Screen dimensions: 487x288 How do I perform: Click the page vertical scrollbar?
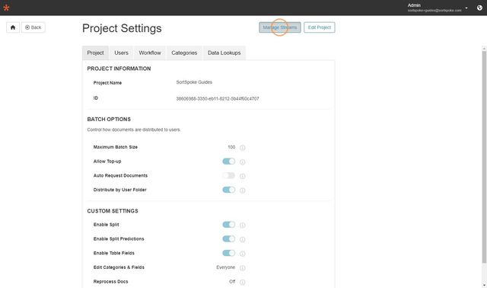coord(484,157)
